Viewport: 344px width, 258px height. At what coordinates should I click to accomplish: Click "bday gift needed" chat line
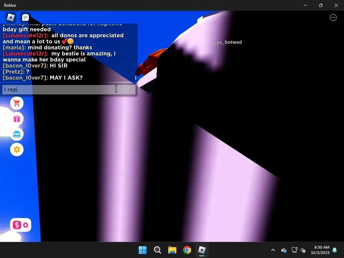(x=27, y=30)
